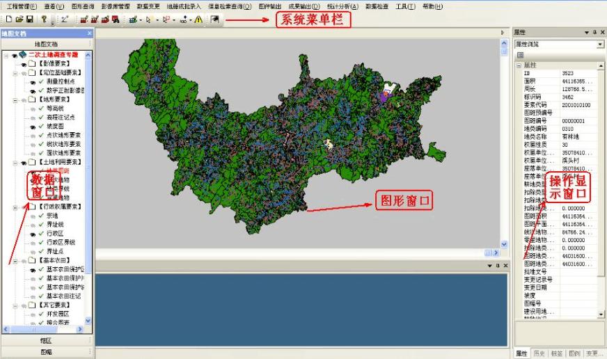Image resolution: width=607 pixels, height=359 pixels.
Task: Click the 辖区 panel button
Action: (x=46, y=341)
